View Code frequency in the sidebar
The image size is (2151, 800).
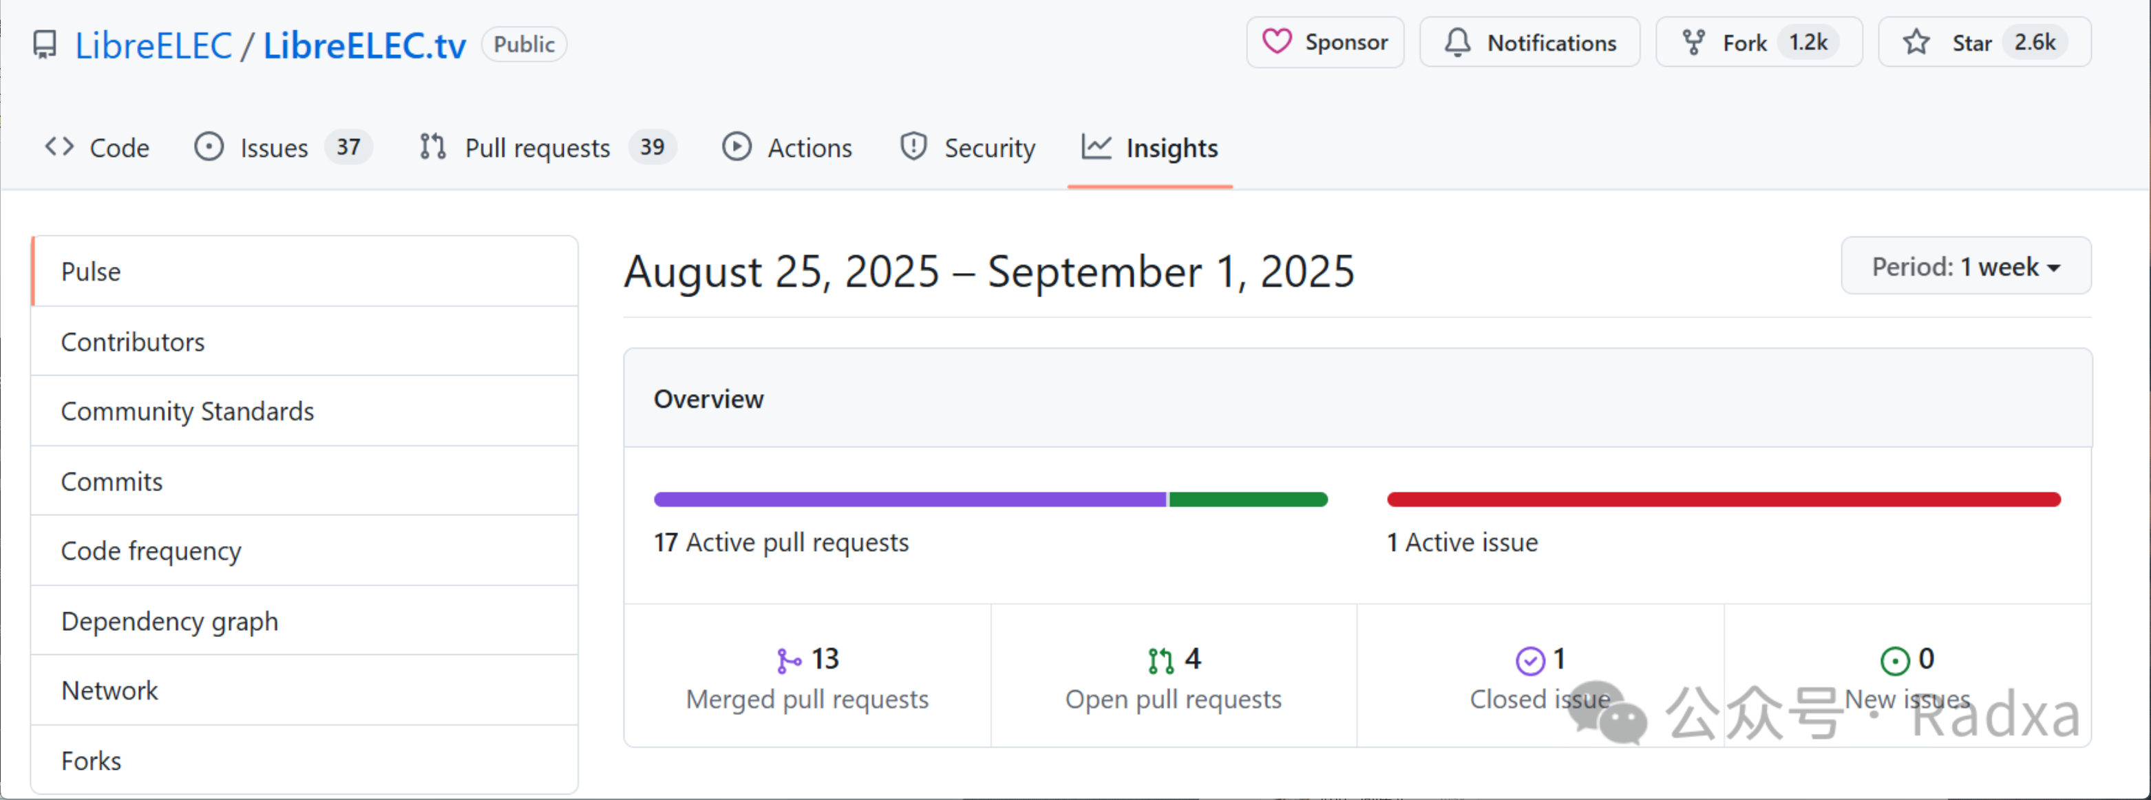pyautogui.click(x=305, y=550)
